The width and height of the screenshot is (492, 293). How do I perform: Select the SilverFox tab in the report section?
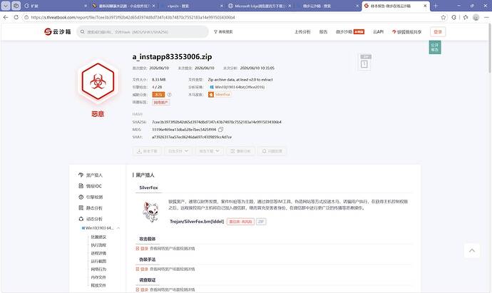coord(148,187)
